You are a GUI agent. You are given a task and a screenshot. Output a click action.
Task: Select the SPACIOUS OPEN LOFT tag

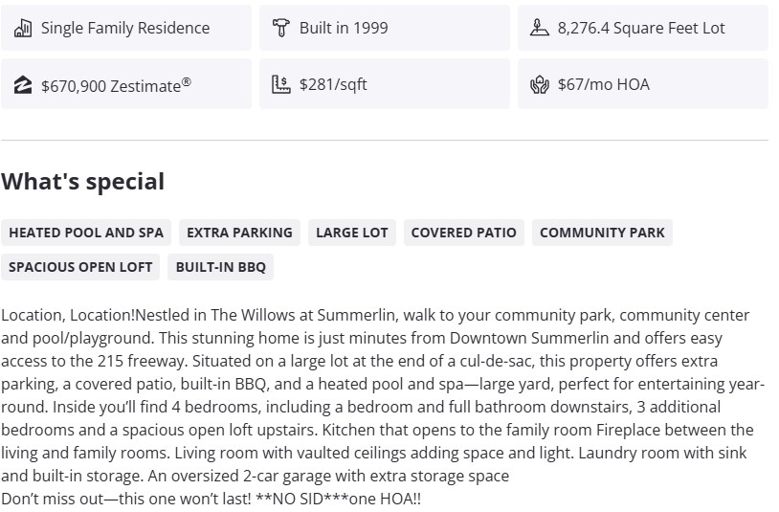coord(80,267)
